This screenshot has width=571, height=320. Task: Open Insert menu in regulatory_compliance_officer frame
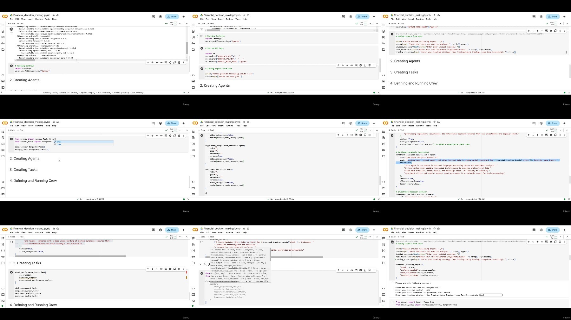coord(221,126)
